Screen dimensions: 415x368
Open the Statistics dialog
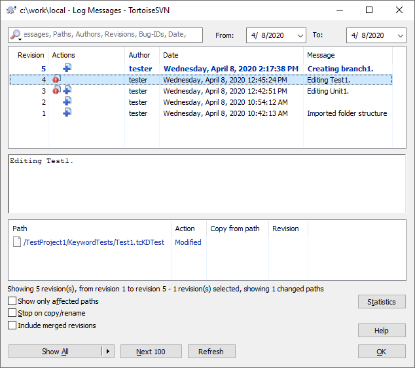[381, 302]
